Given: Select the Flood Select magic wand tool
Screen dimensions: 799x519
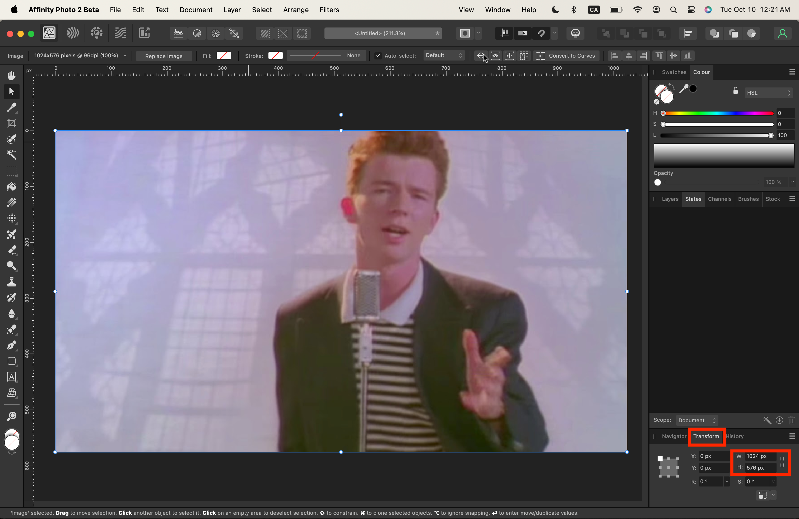Looking at the screenshot, I should [11, 155].
